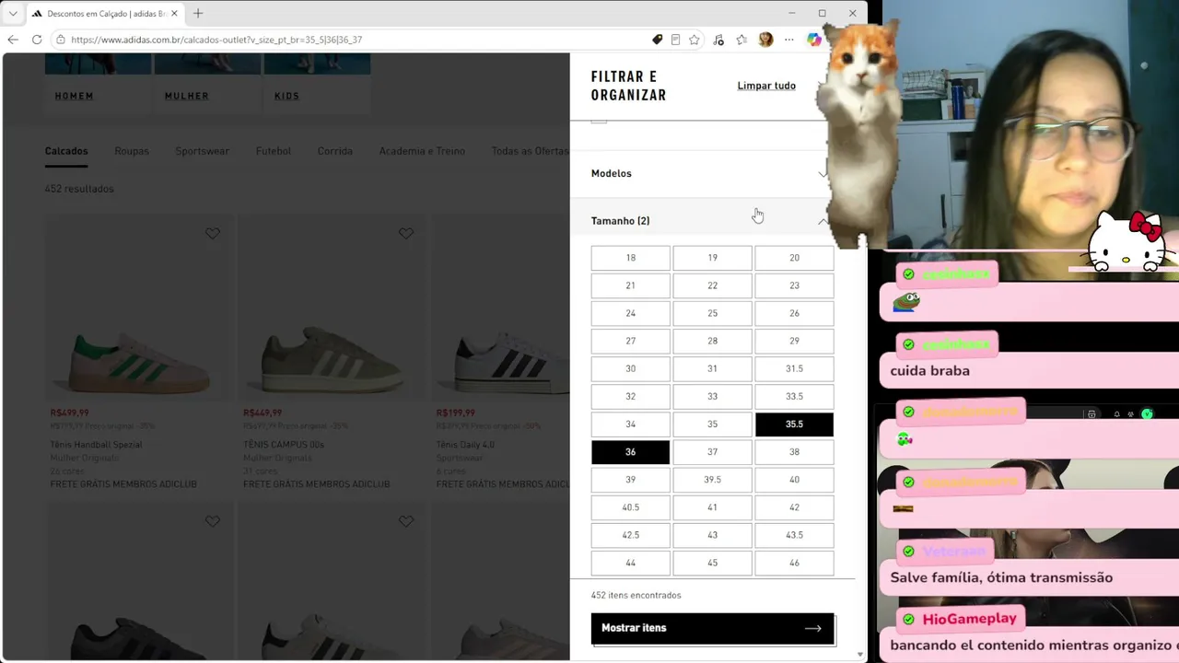Open the browser tab list dropdown arrow

13,14
